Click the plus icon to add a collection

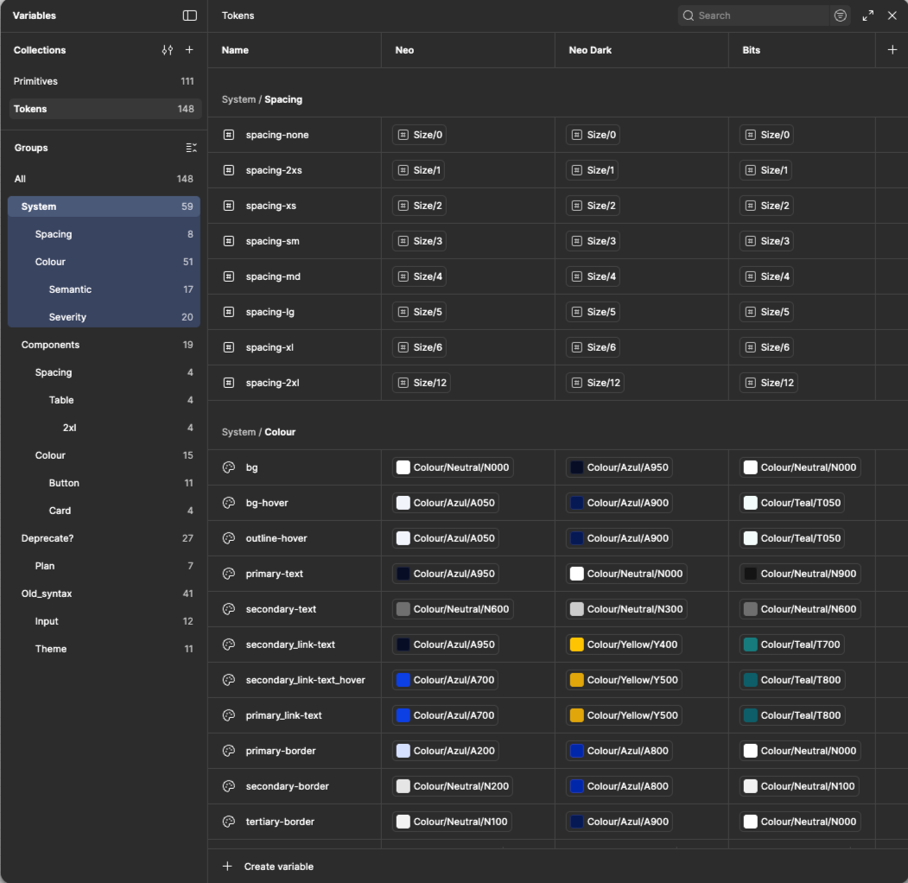tap(189, 49)
